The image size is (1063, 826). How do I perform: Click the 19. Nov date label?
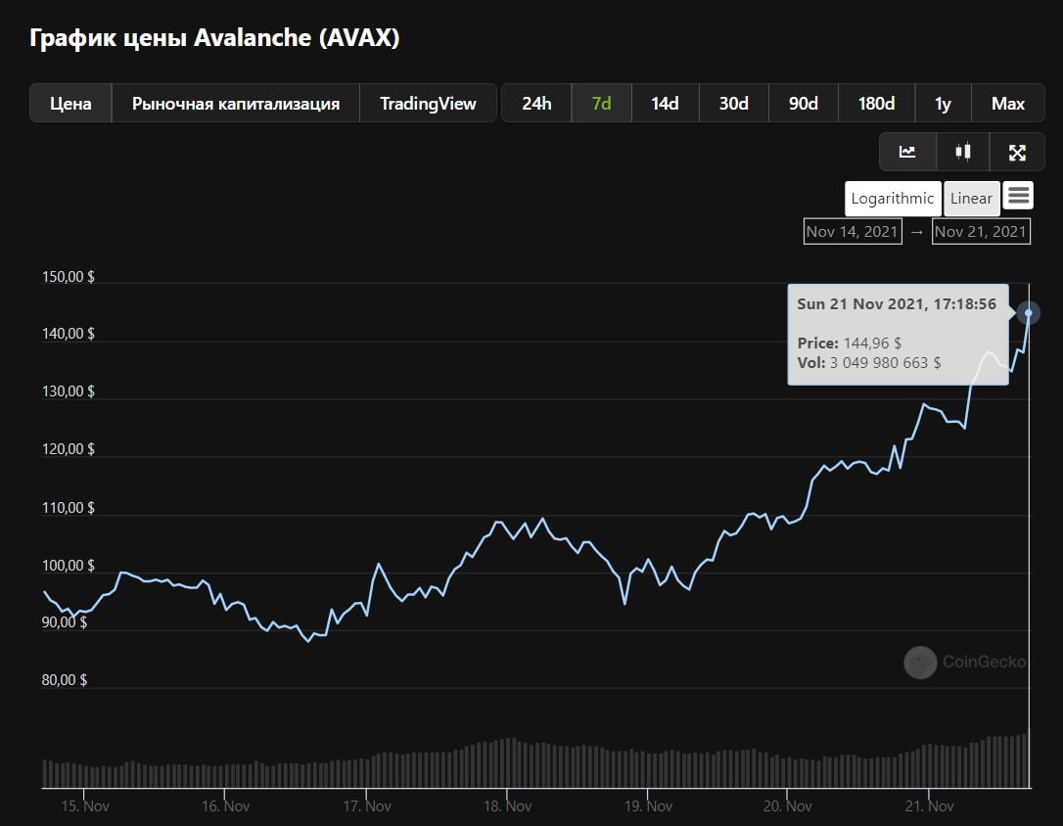[x=648, y=806]
